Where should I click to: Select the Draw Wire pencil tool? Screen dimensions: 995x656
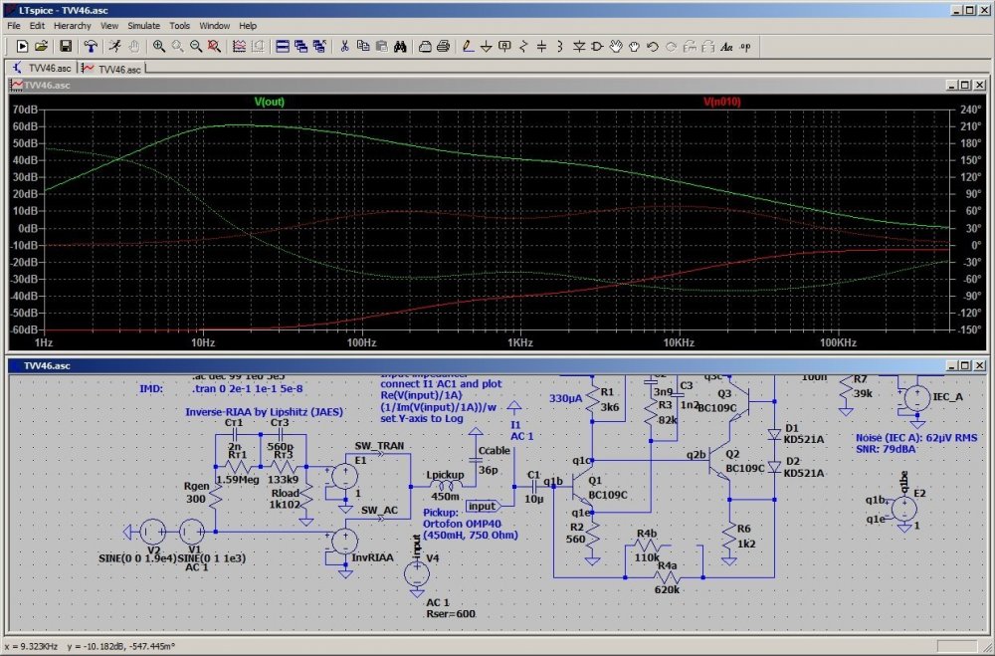469,47
